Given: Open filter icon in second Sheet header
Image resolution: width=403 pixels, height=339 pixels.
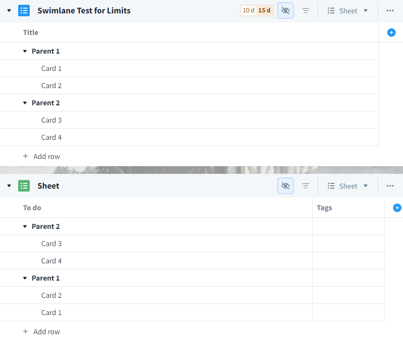Looking at the screenshot, I should coord(306,186).
